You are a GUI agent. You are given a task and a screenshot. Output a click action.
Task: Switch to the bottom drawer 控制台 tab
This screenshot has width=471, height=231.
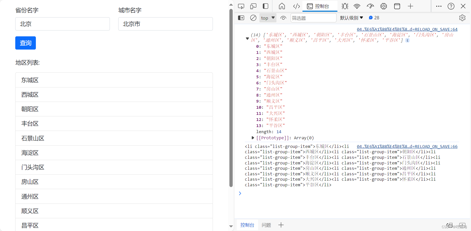coord(247,225)
